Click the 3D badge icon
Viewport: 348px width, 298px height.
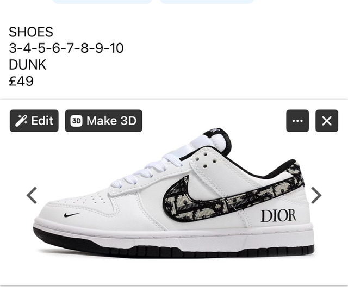pos(76,121)
